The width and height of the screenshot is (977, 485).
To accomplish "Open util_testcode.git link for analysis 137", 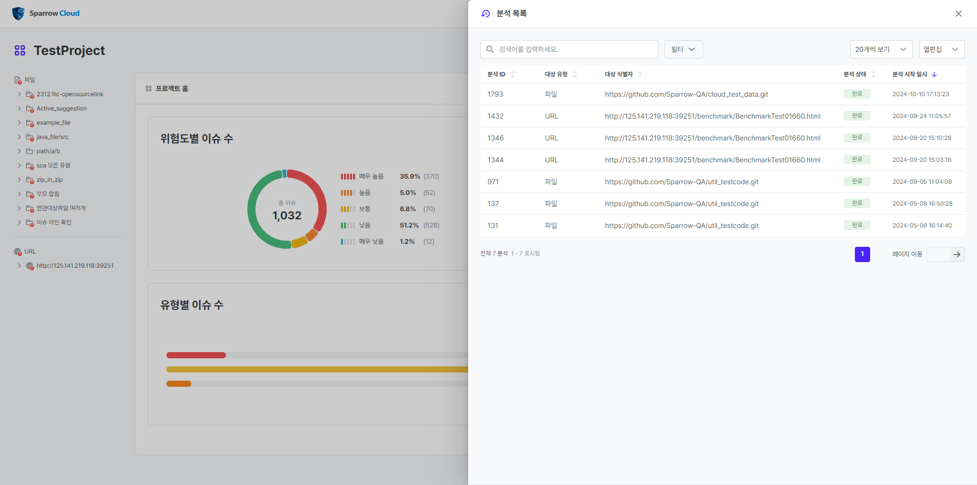I will [681, 204].
